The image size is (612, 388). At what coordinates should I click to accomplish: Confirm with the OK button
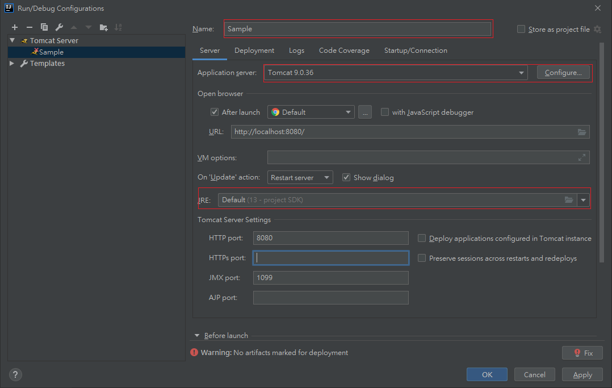point(487,374)
